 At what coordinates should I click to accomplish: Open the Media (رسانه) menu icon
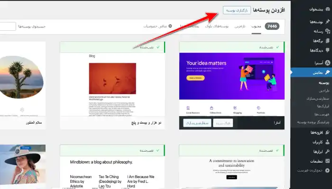tap(327, 31)
